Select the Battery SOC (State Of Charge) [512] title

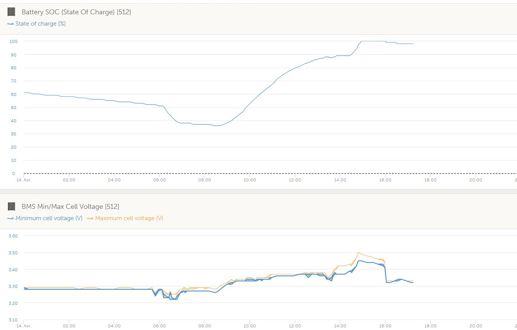(x=76, y=12)
